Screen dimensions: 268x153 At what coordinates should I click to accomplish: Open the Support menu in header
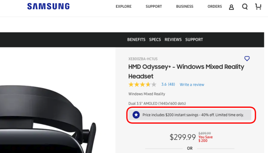(154, 7)
